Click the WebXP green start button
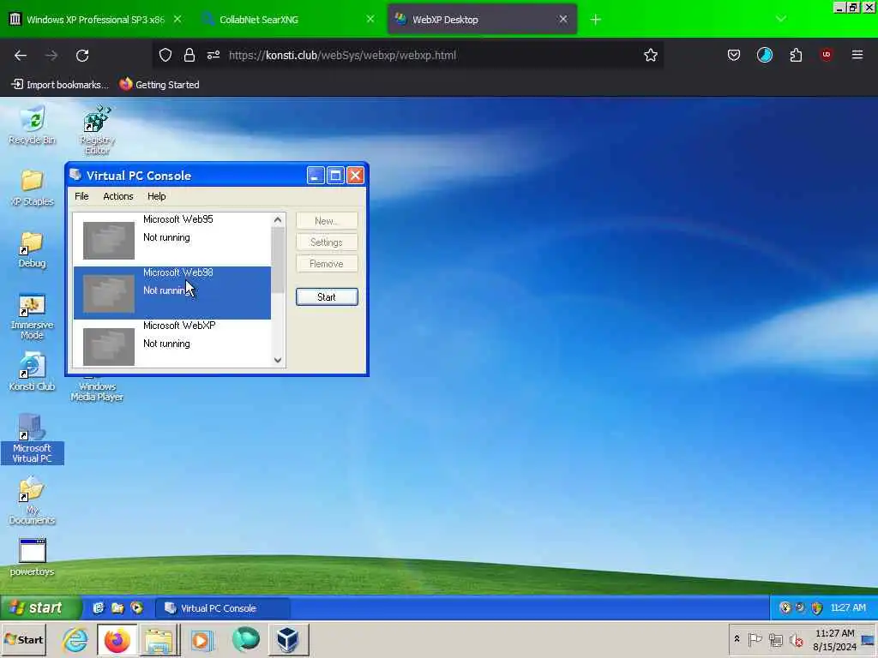This screenshot has width=878, height=658. [41, 607]
